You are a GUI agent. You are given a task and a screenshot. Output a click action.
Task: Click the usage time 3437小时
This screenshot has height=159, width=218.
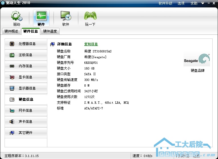(x=91, y=91)
